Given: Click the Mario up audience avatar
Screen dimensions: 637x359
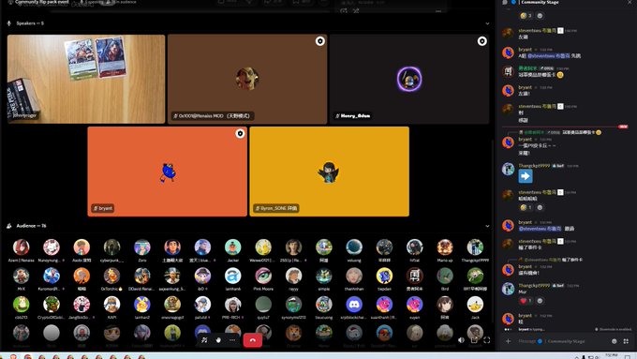Looking at the screenshot, I should click(x=445, y=247).
